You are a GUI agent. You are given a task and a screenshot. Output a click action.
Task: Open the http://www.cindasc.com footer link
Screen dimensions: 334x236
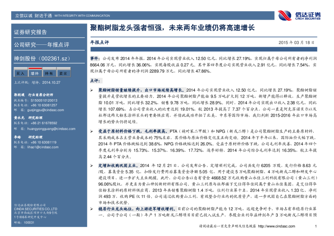[276, 226]
